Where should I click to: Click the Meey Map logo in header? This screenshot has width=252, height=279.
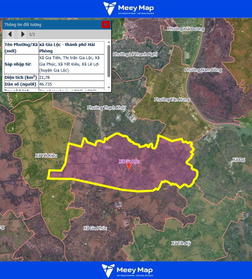pyautogui.click(x=128, y=9)
